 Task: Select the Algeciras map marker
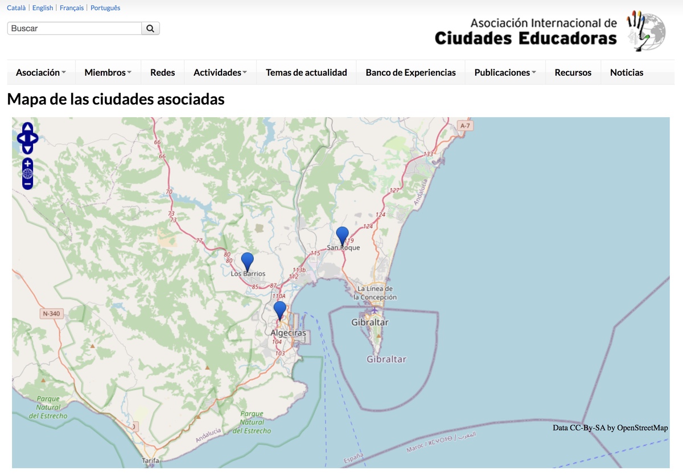coord(279,309)
